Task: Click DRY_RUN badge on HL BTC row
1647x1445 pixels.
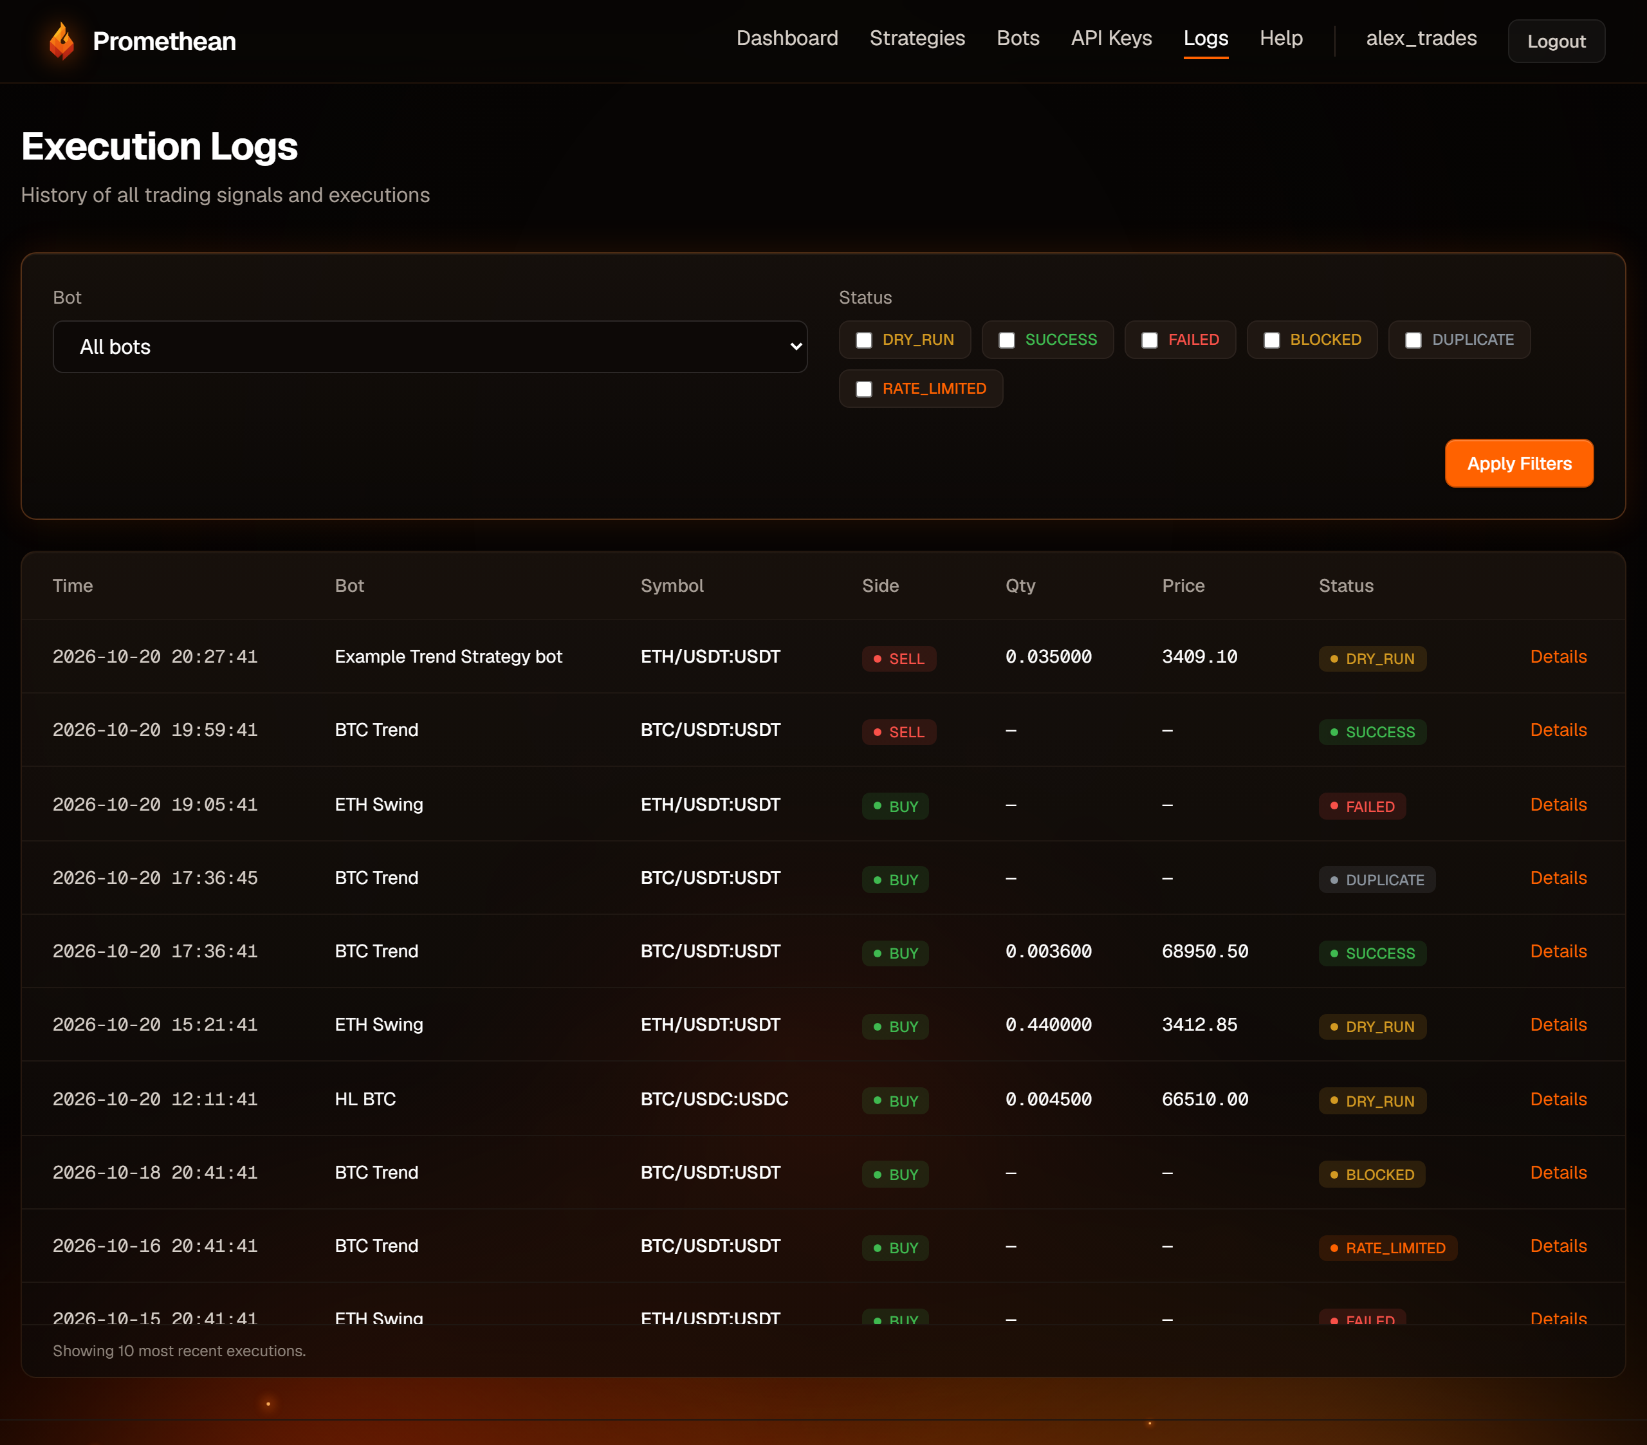Action: 1372,1101
